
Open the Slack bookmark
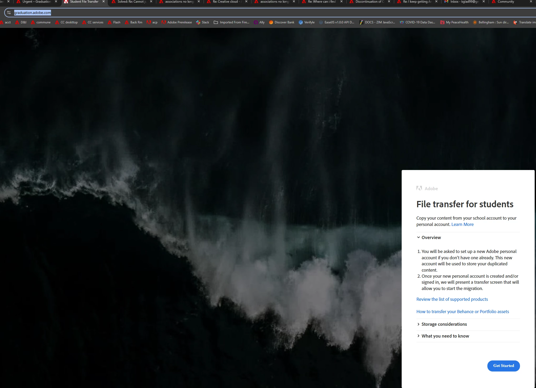[x=202, y=22]
